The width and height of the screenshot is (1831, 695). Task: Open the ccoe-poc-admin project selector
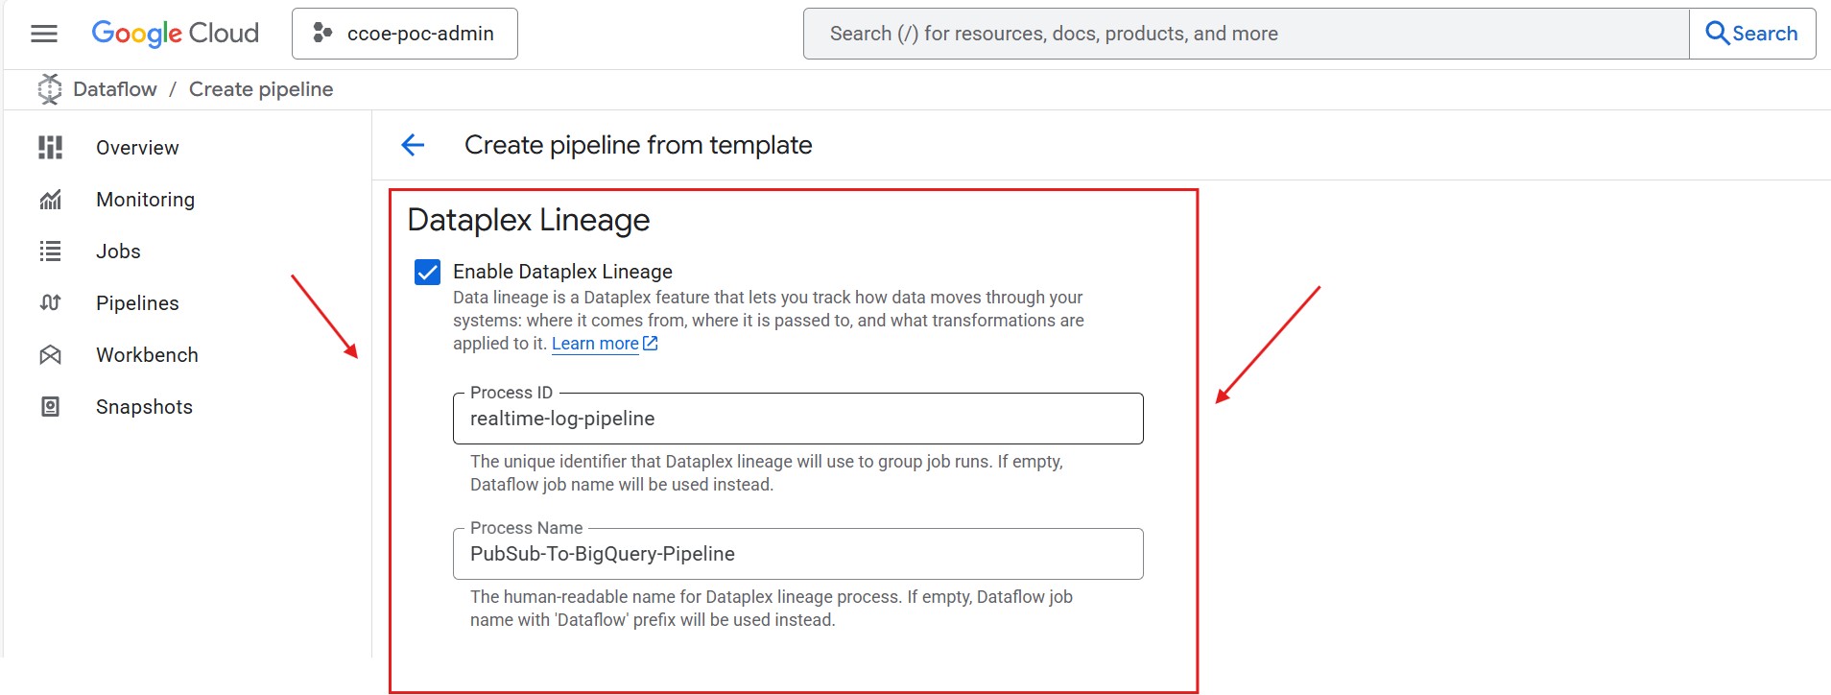pos(404,34)
